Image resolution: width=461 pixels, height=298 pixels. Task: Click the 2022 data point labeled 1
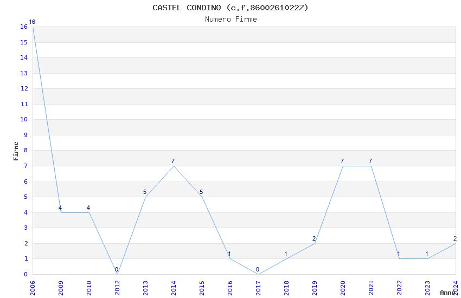pos(399,254)
